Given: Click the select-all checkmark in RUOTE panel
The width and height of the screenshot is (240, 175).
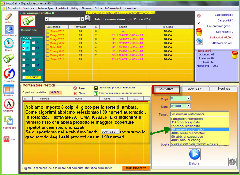Looking at the screenshot, I should point(33,70).
